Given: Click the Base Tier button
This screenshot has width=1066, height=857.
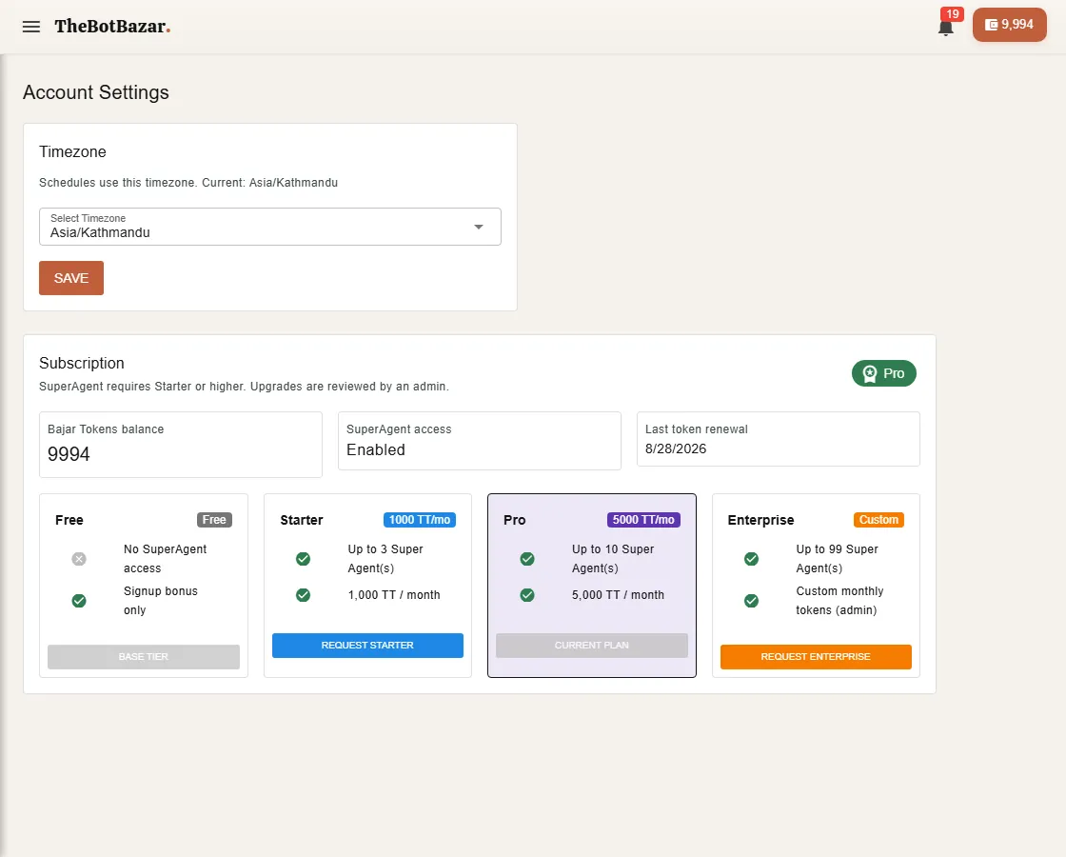Looking at the screenshot, I should coord(144,657).
